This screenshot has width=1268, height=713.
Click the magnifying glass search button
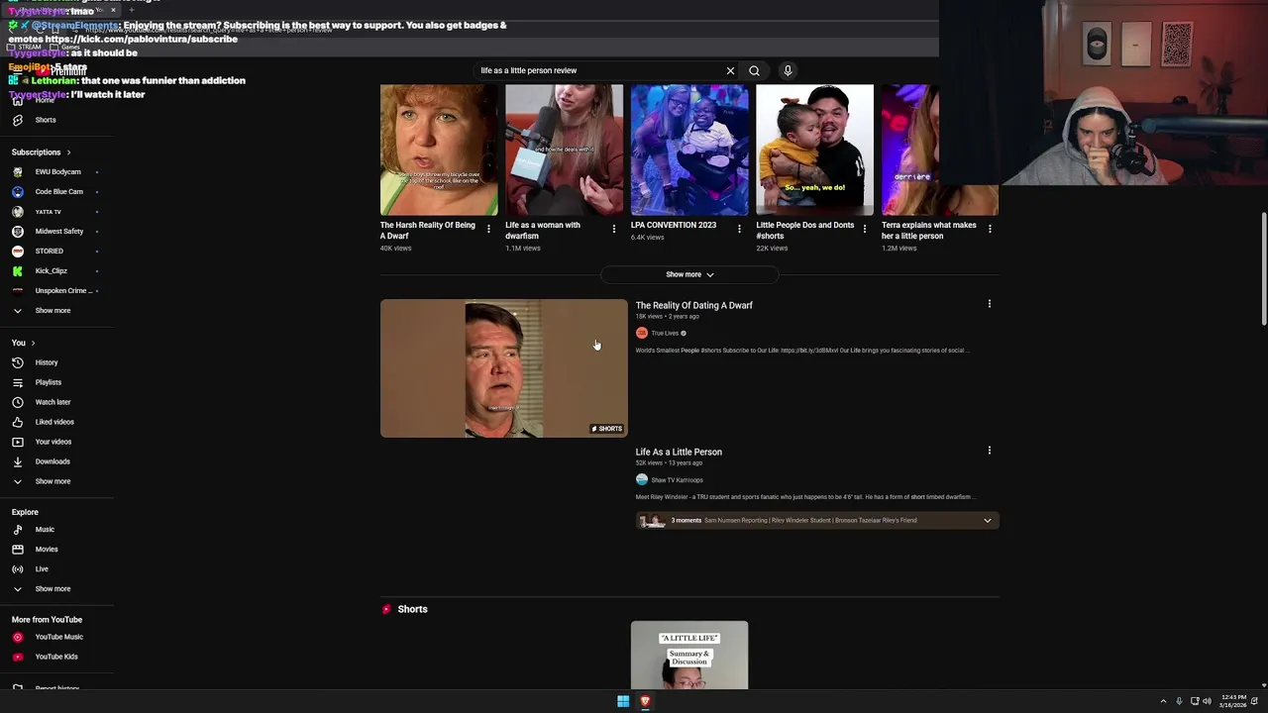(754, 70)
